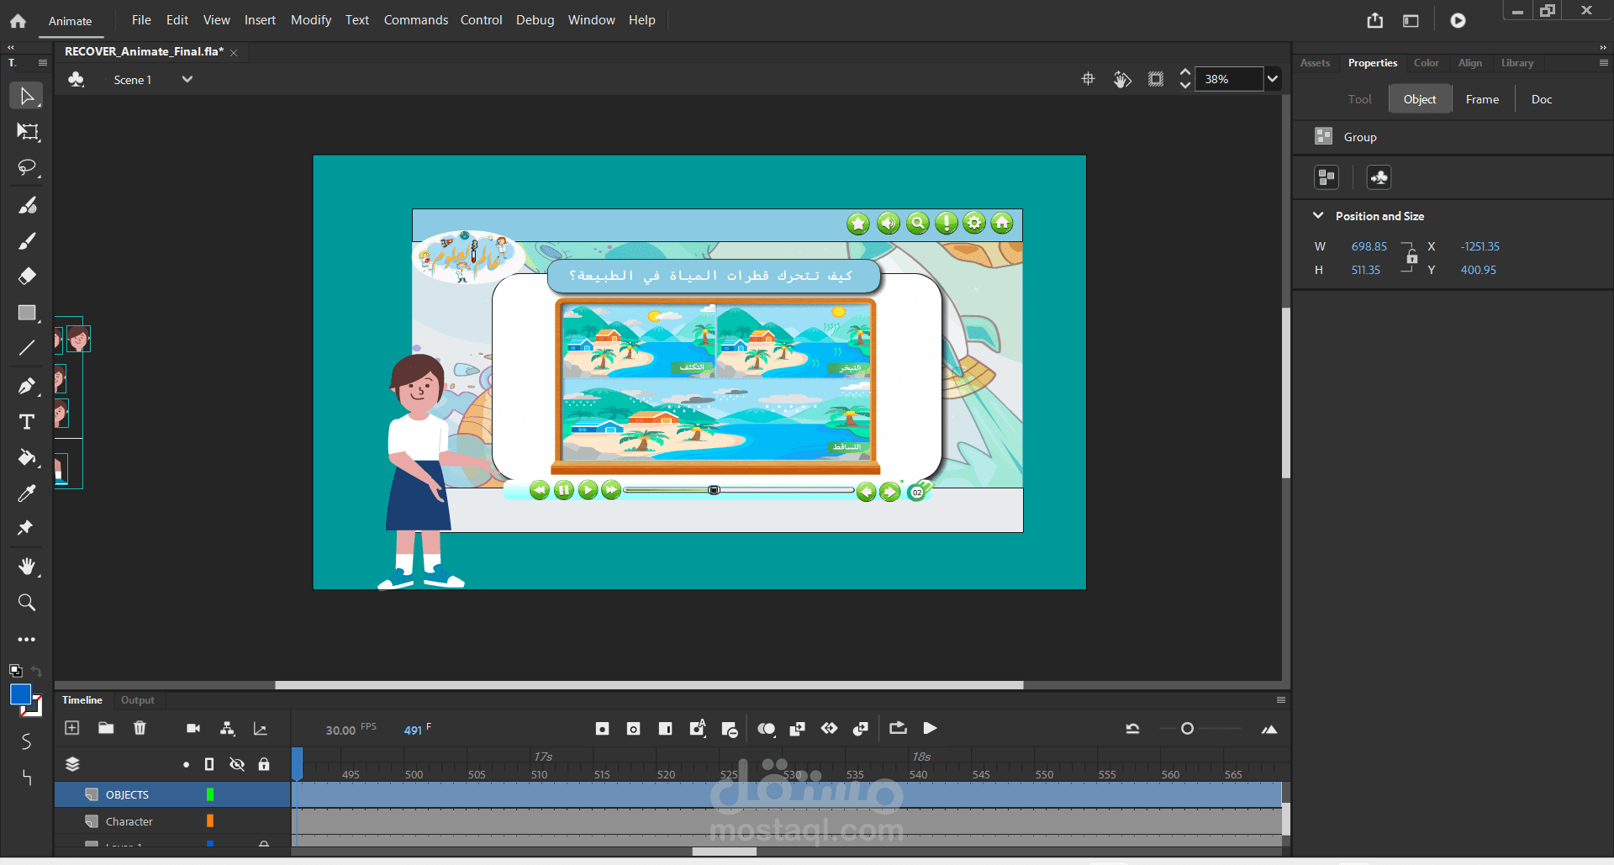Open the tools panel hamburger menu

point(43,63)
